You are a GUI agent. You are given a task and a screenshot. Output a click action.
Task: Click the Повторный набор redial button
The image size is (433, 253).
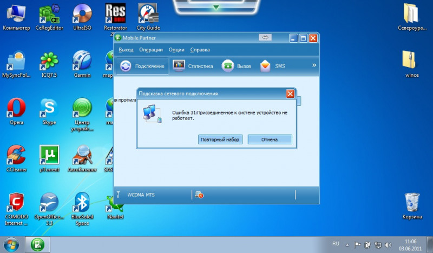pos(220,139)
